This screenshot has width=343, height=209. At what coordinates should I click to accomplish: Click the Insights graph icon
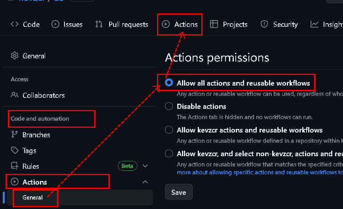click(x=315, y=24)
